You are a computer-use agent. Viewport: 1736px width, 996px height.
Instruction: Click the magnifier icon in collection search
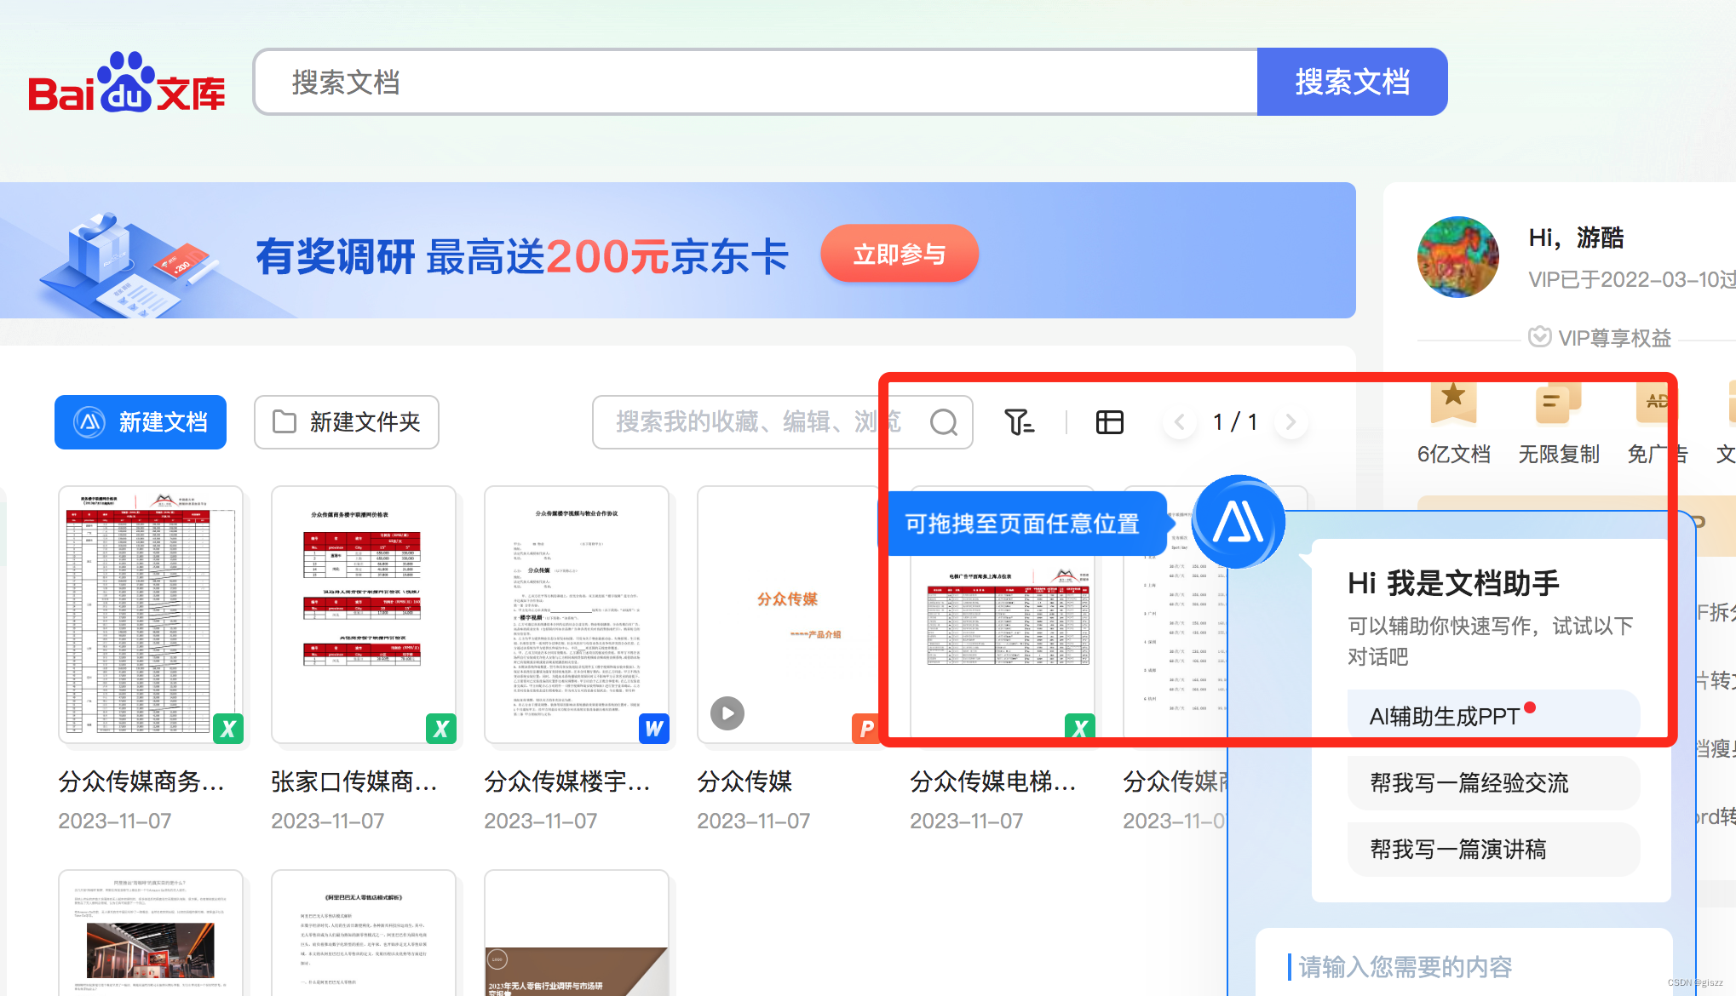click(x=943, y=422)
